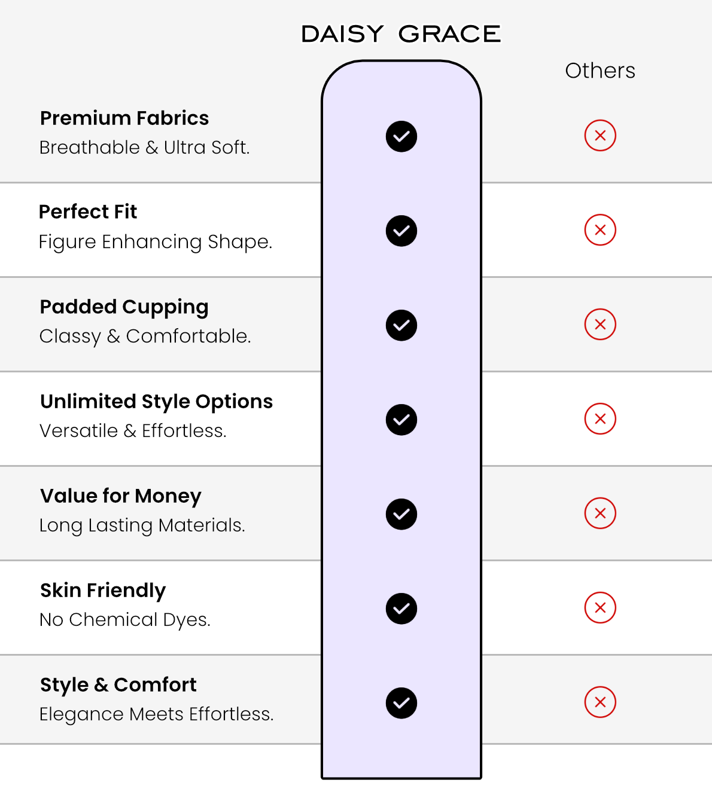This screenshot has height=789, width=712.
Task: Select the checkmark in Perfect Fit row
Action: coord(401,231)
